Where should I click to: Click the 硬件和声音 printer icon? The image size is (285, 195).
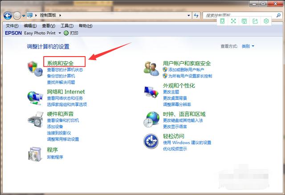pyautogui.click(x=36, y=120)
